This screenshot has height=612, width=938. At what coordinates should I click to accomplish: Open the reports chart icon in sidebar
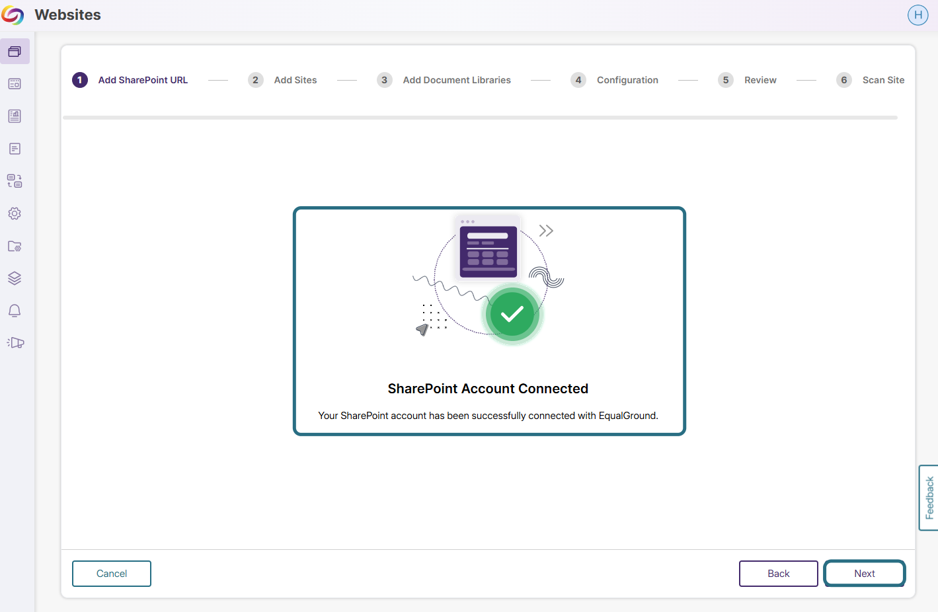15,116
